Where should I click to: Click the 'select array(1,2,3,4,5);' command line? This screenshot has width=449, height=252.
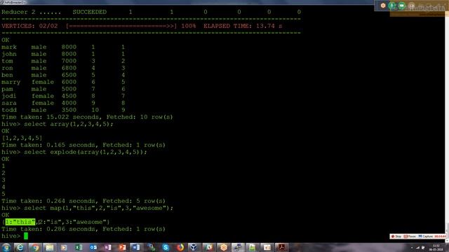click(69, 124)
